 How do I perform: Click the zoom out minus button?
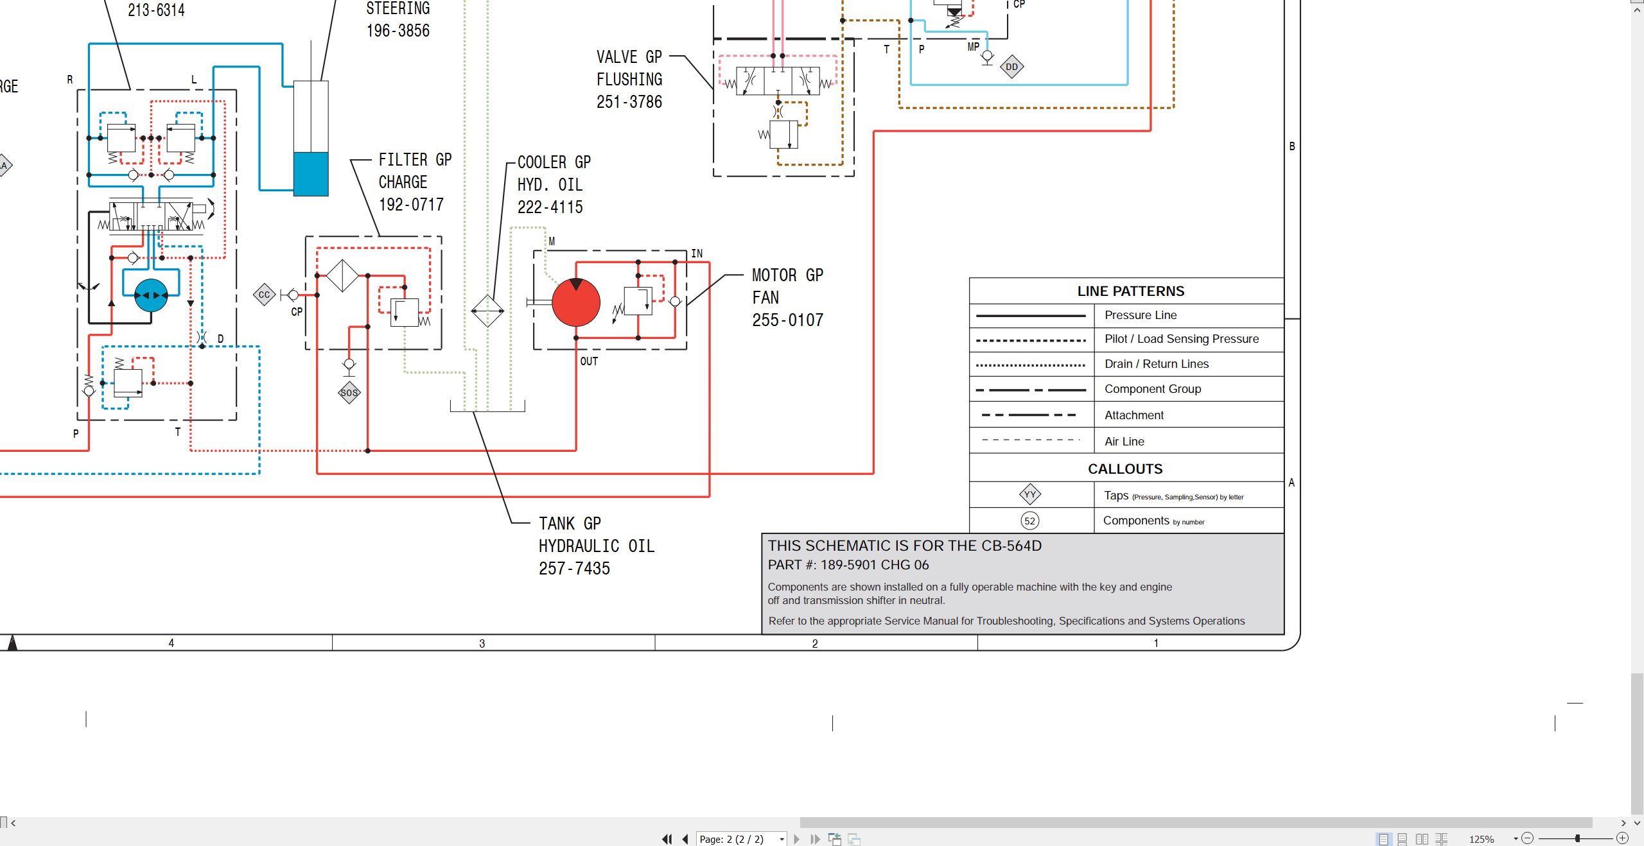click(1528, 838)
